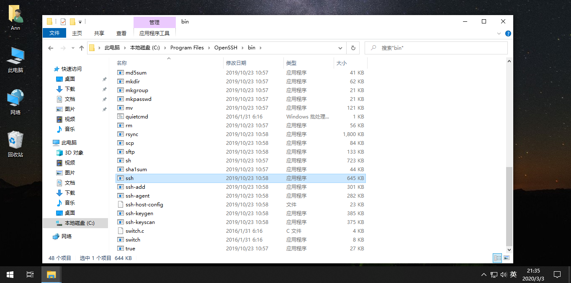Screen dimensions: 571x283
Task: Select the ssh-keygen application icon
Action: [121, 214]
